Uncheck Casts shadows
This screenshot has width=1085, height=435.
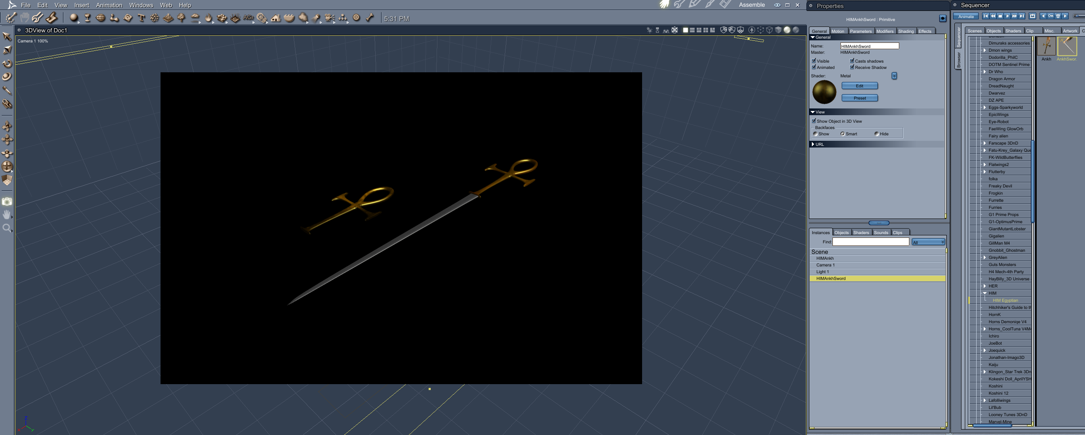(x=852, y=61)
